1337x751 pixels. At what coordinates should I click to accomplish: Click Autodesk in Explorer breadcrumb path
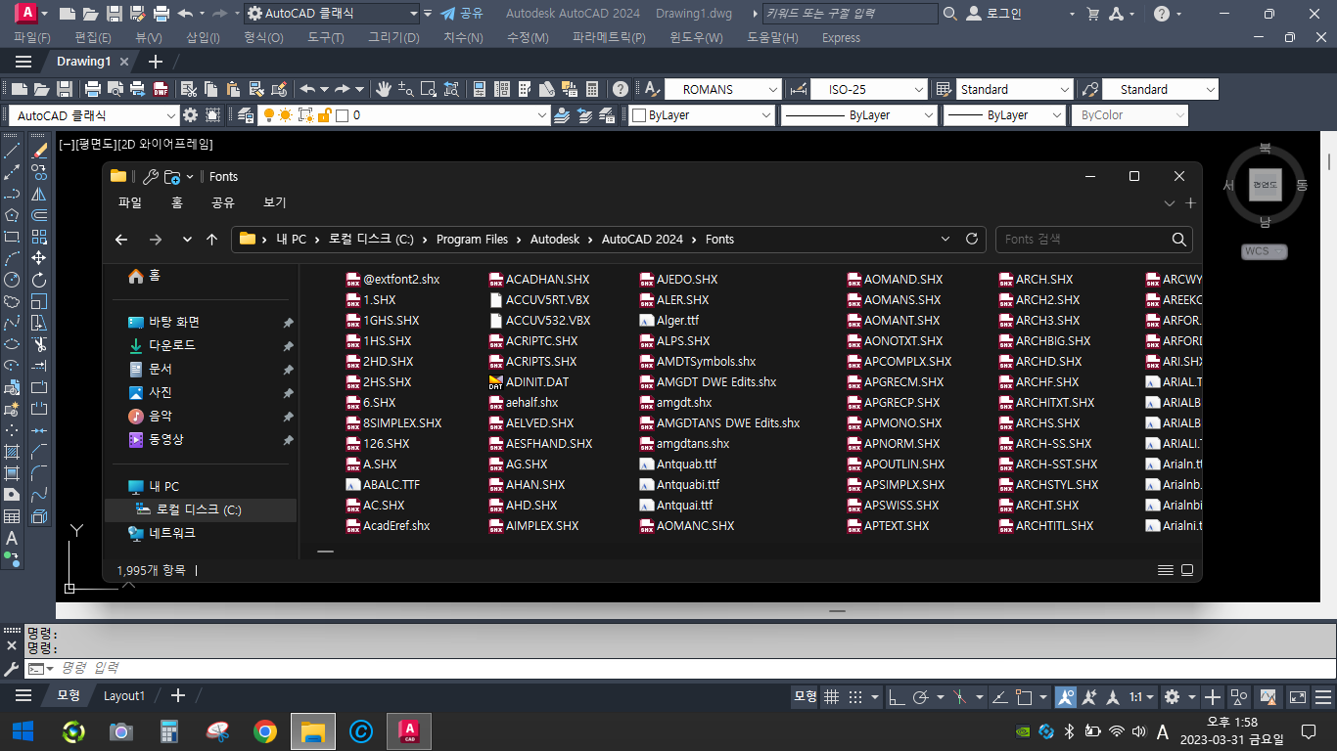[555, 239]
